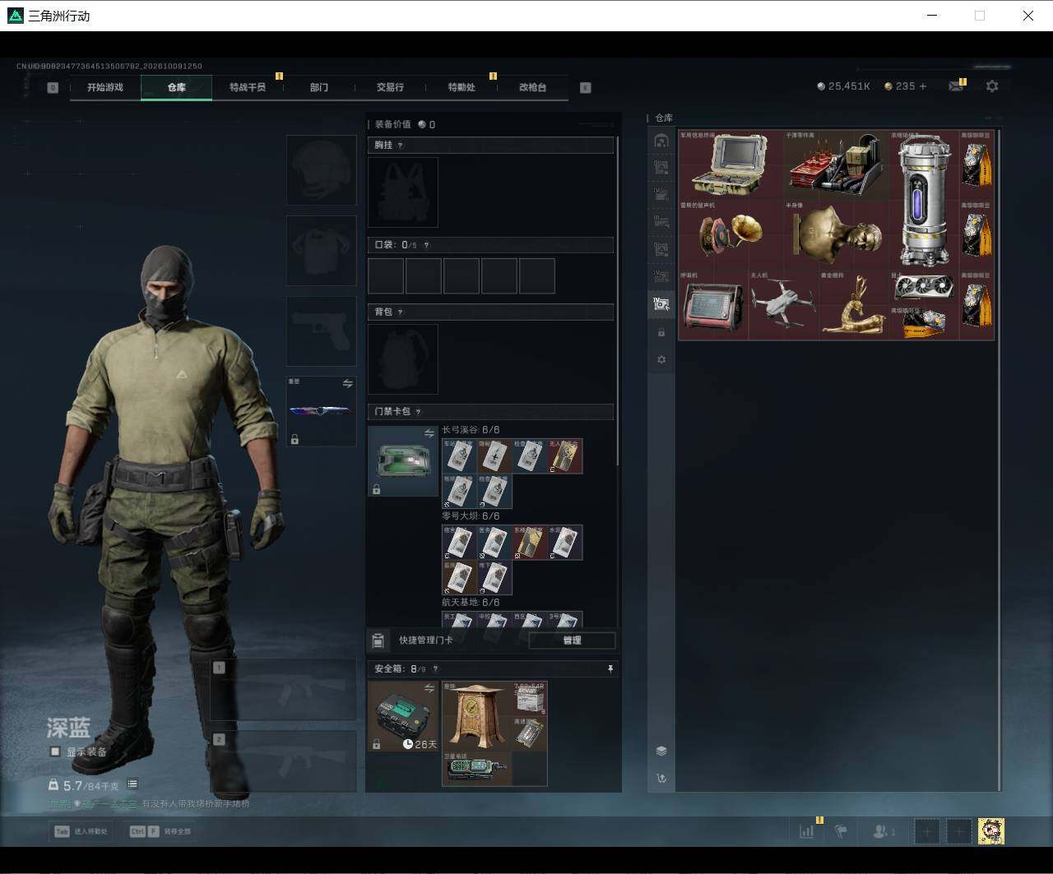This screenshot has width=1053, height=874.
Task: Click the anchor icon at the sidebar bottom
Action: tap(661, 778)
